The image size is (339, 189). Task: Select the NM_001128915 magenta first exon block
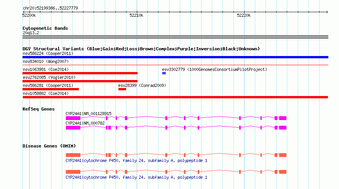(73, 118)
